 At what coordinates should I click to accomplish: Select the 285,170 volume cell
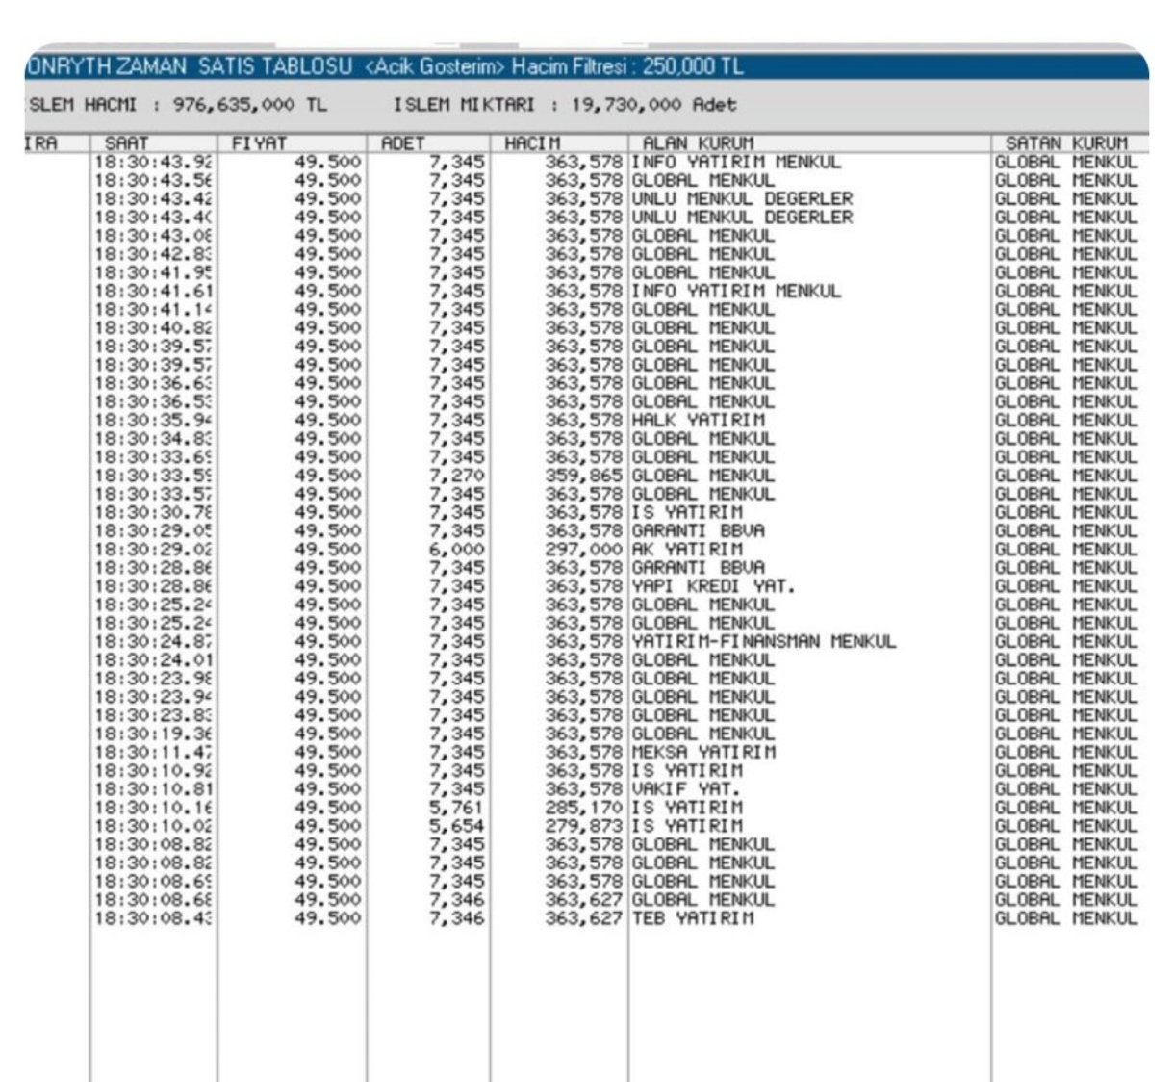[584, 808]
